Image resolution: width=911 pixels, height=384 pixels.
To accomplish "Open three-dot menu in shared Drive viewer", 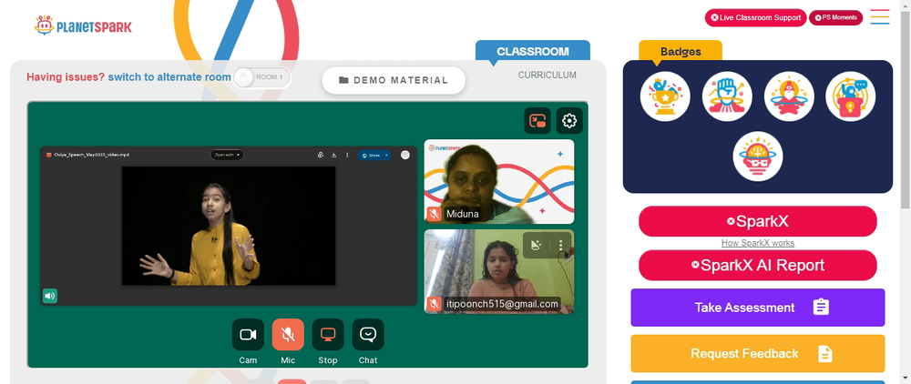I will point(347,155).
